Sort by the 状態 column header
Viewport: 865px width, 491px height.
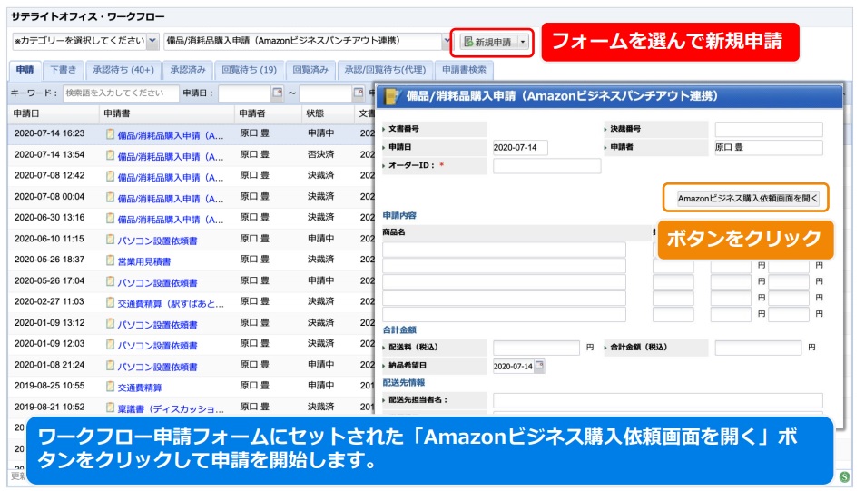(328, 113)
